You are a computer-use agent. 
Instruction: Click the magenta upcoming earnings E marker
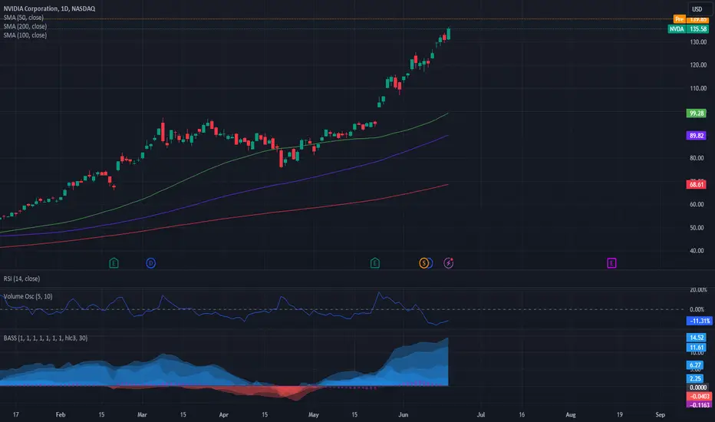click(611, 263)
